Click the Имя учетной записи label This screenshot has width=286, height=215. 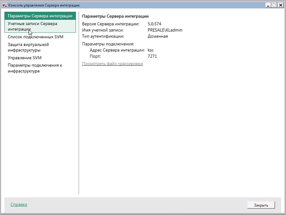(103, 30)
